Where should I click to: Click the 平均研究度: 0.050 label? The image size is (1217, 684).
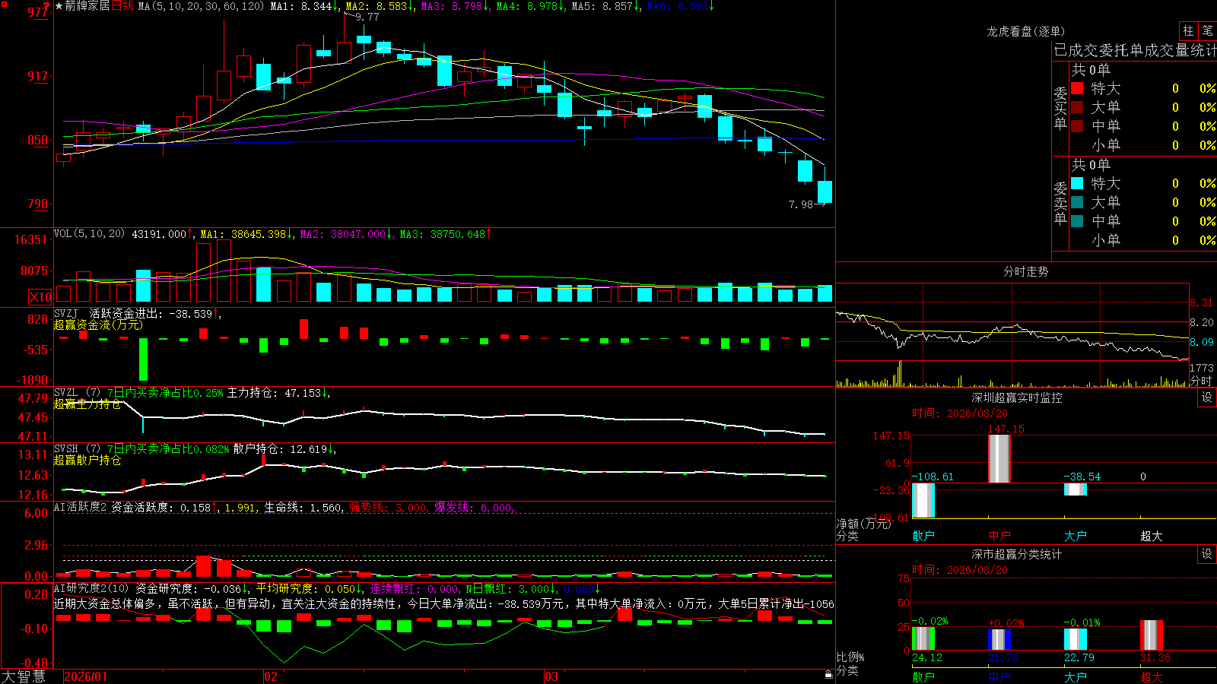click(x=306, y=588)
